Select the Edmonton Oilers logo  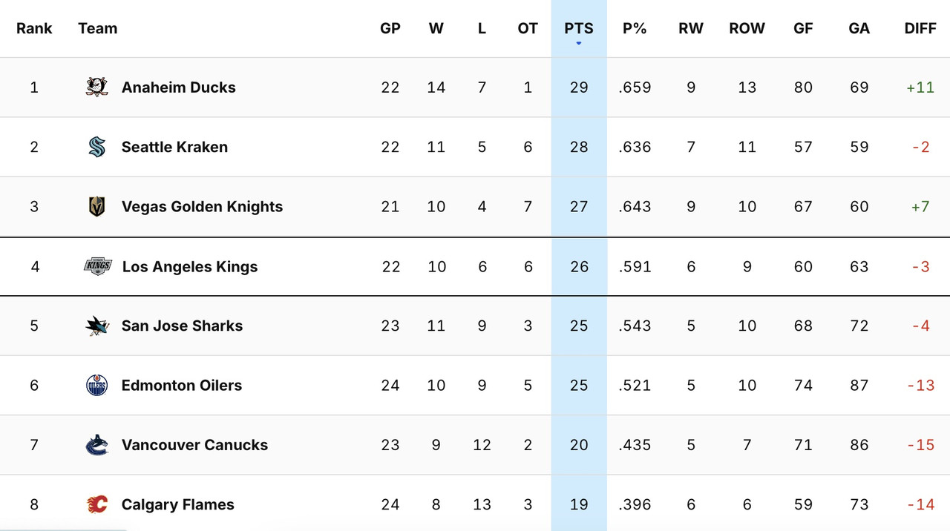pos(97,385)
